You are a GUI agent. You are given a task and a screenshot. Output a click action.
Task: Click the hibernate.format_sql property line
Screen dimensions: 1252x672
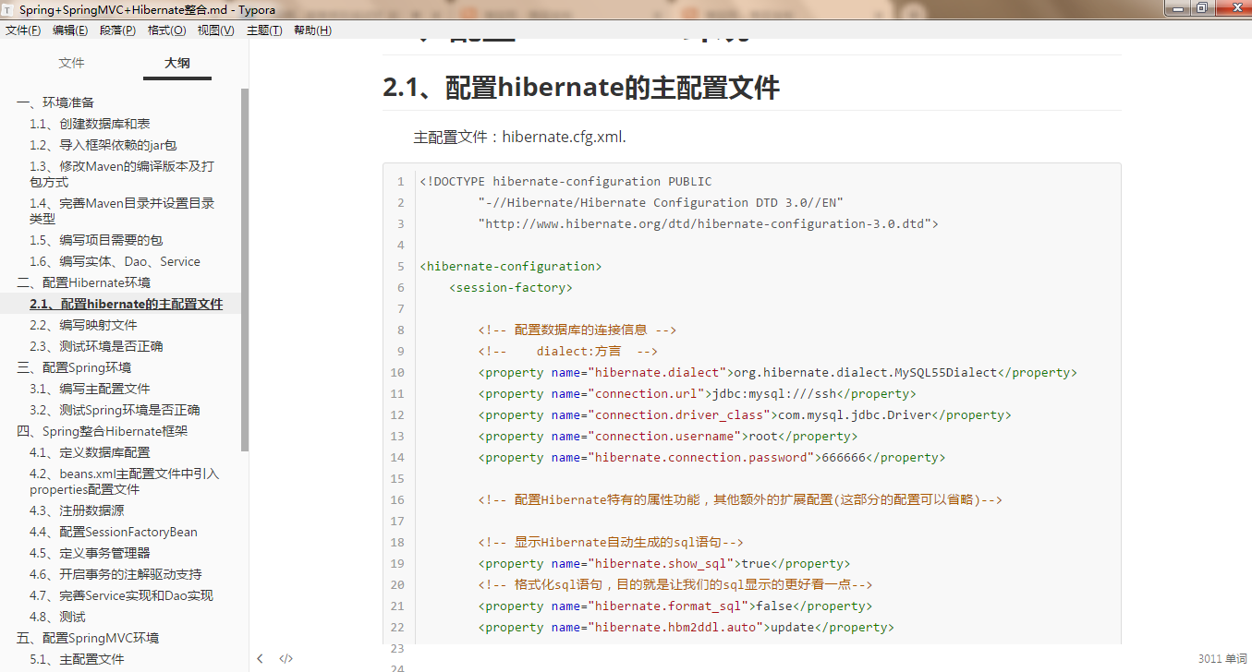675,606
